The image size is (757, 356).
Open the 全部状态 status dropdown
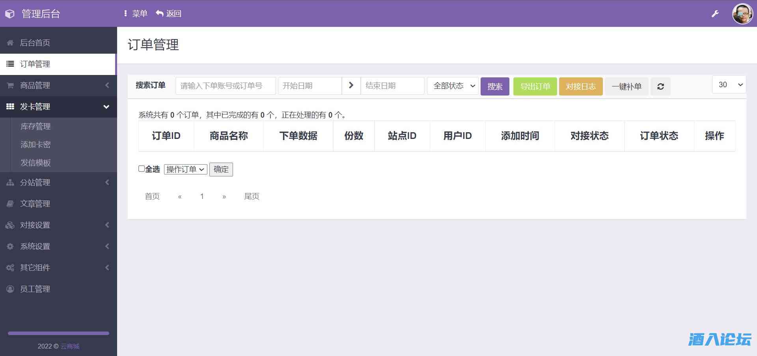pyautogui.click(x=453, y=86)
